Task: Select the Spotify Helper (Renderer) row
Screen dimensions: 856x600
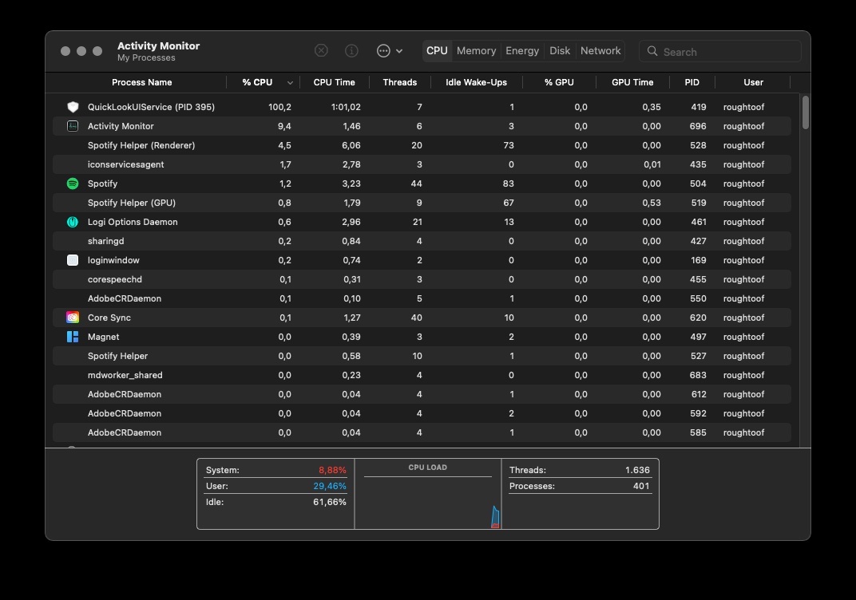Action: (422, 145)
